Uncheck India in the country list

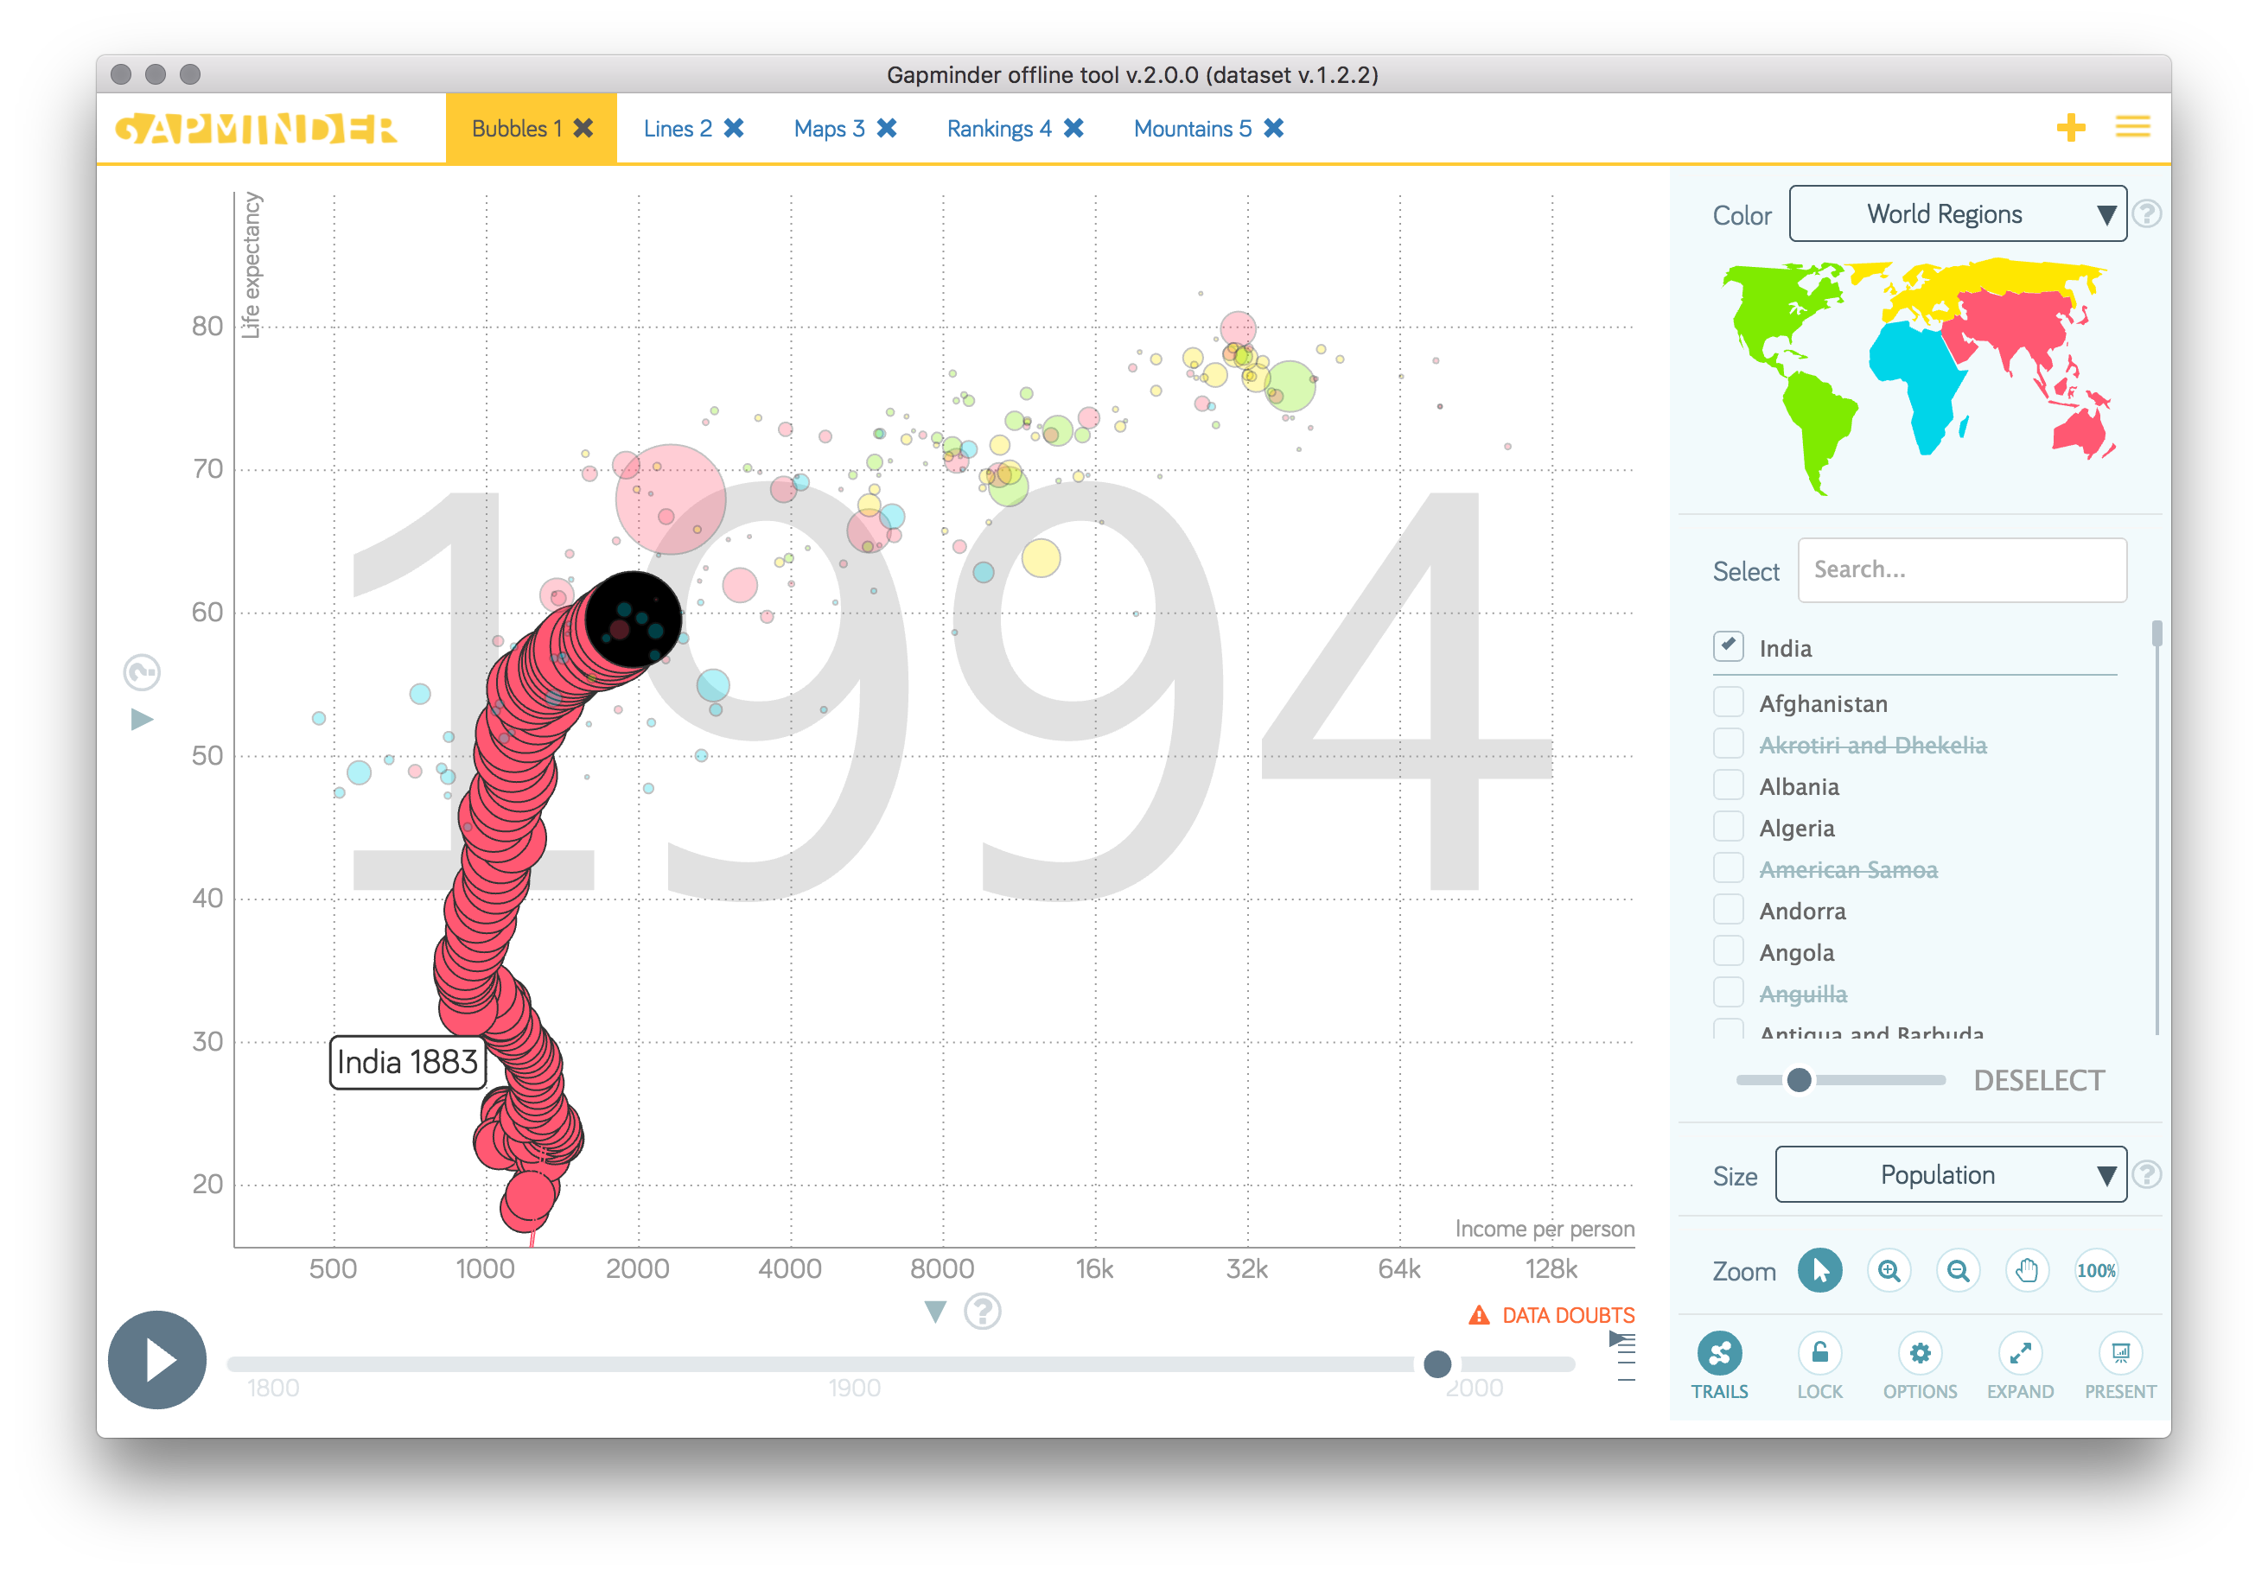(x=1728, y=645)
